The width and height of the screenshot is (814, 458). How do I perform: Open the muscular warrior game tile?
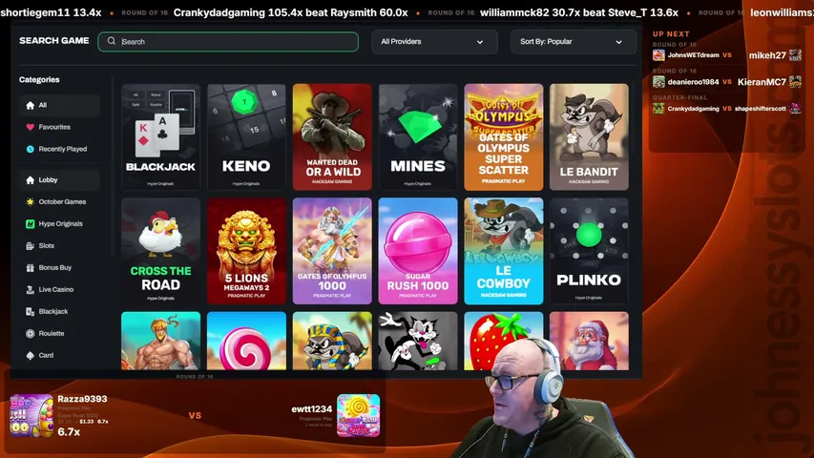160,341
